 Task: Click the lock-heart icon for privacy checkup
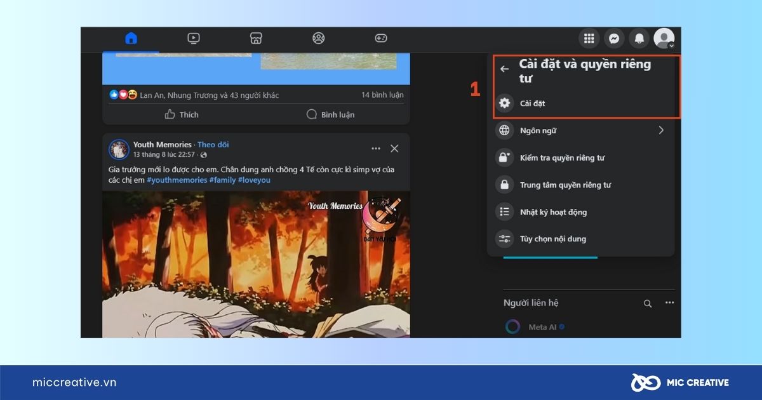click(x=505, y=157)
